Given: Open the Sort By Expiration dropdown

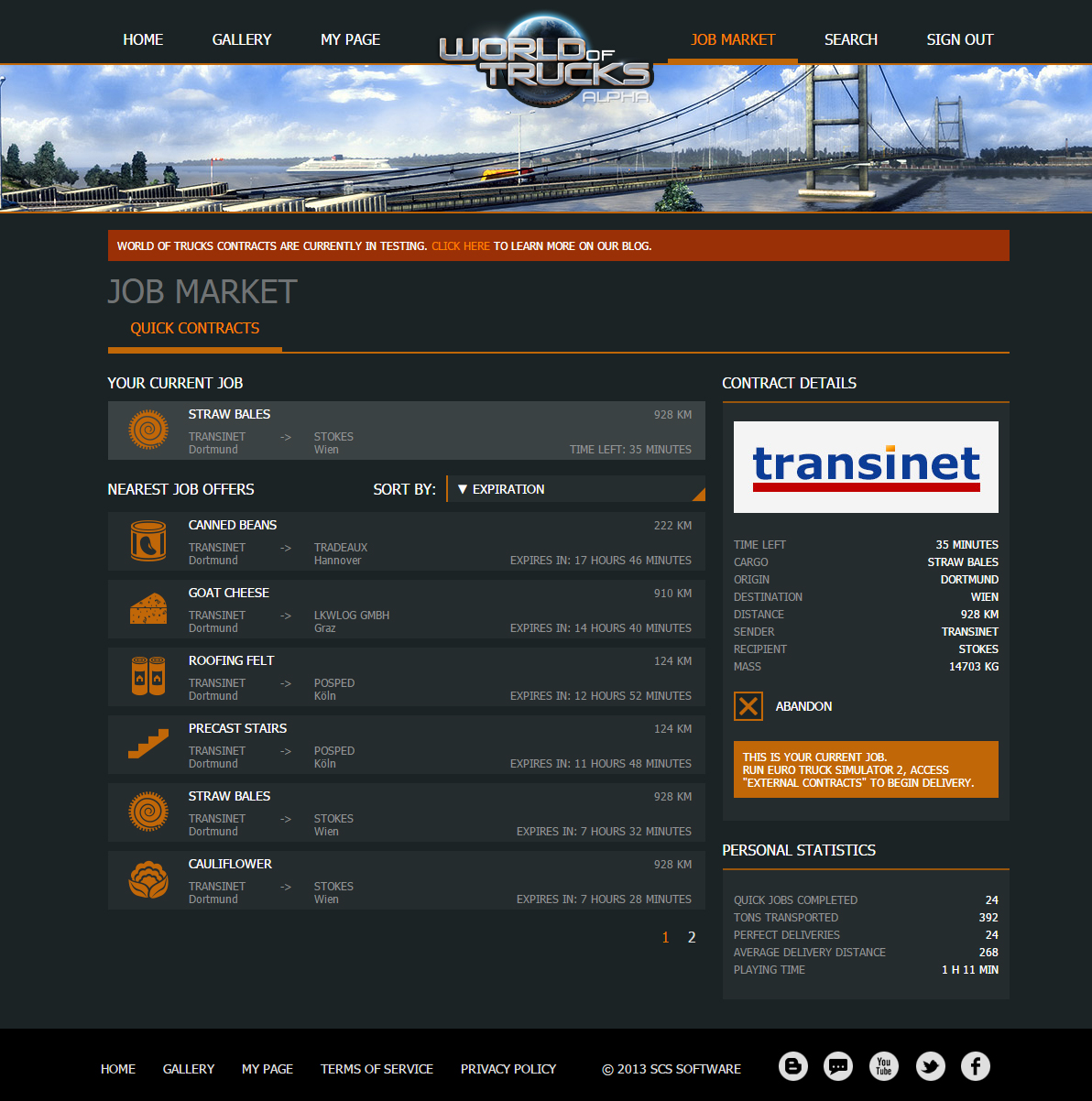Looking at the screenshot, I should tap(576, 489).
